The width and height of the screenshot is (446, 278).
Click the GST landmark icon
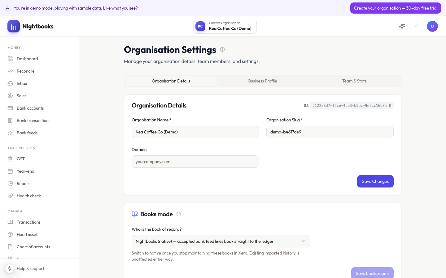pyautogui.click(x=10, y=159)
